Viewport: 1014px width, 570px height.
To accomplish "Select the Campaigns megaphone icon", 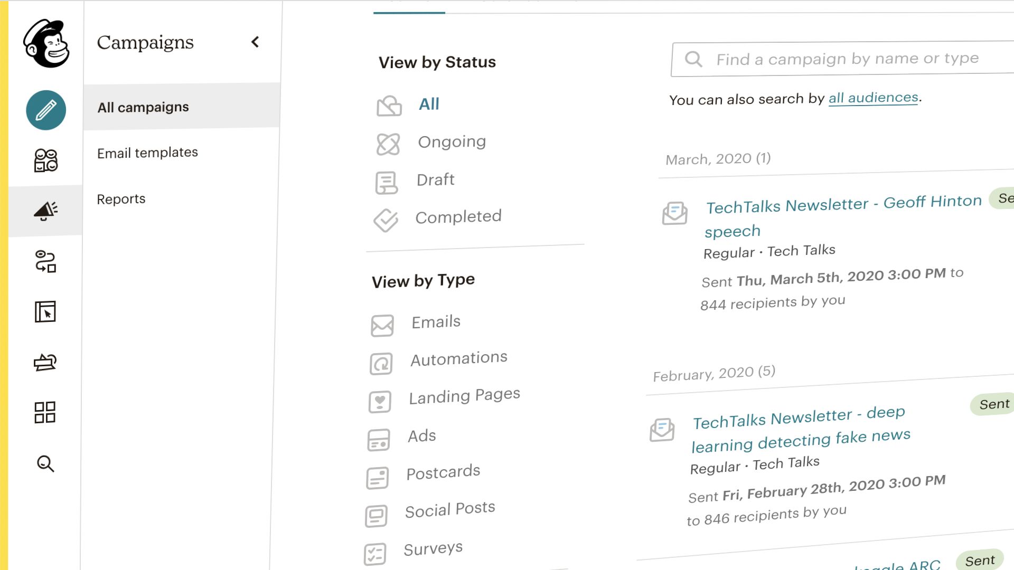I will coord(45,211).
